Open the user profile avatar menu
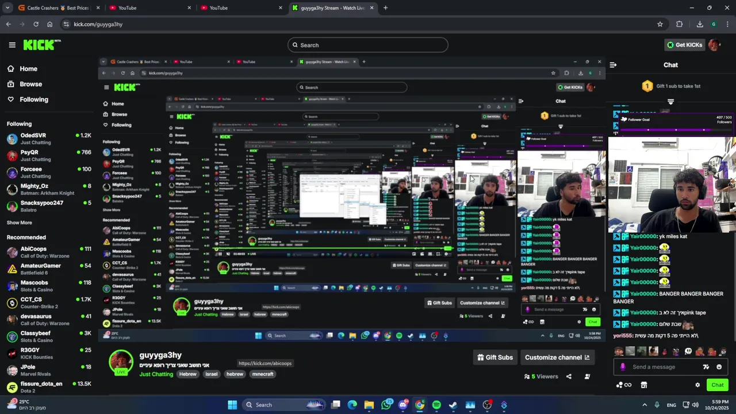This screenshot has width=736, height=414. tap(714, 45)
